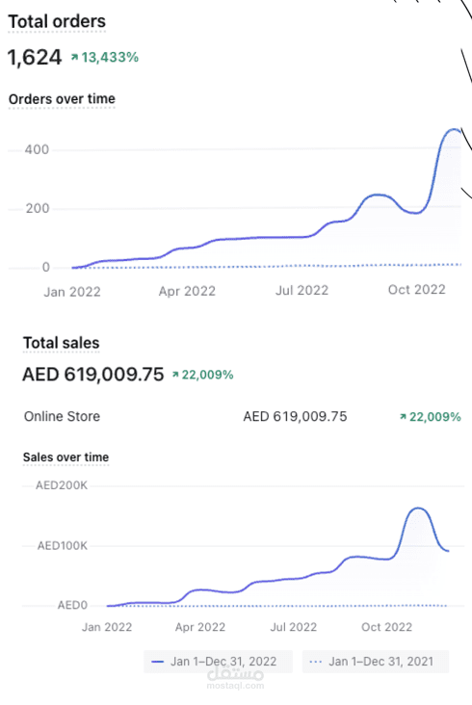This screenshot has width=472, height=705.
Task: Click the Orders over time label
Action: pyautogui.click(x=62, y=99)
